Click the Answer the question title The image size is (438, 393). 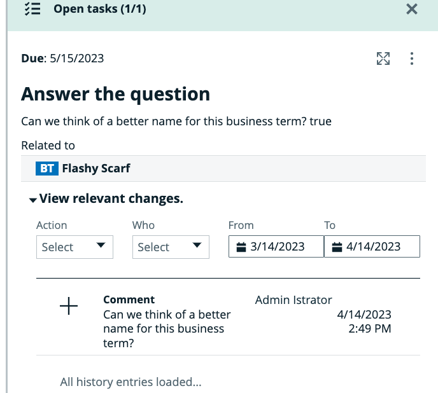coord(115,94)
